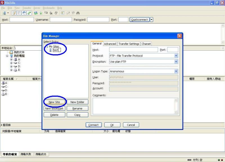This screenshot has width=225, height=162.
Task: Open the Site Manager toolbar icon
Action: pyautogui.click(x=4, y=13)
